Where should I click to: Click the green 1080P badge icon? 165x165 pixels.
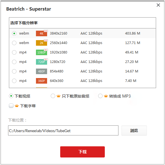pos(42,52)
